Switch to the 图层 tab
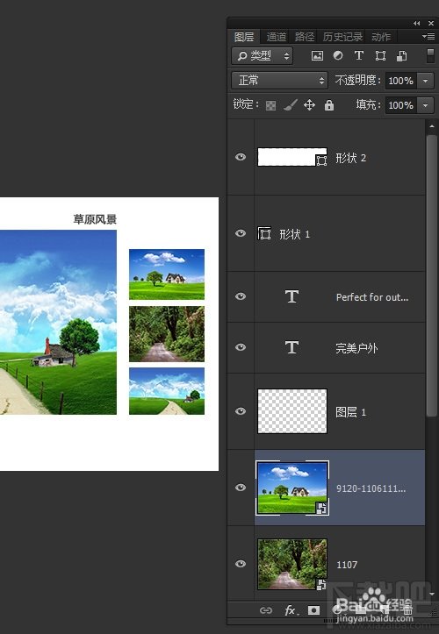This screenshot has width=439, height=634. pos(244,37)
